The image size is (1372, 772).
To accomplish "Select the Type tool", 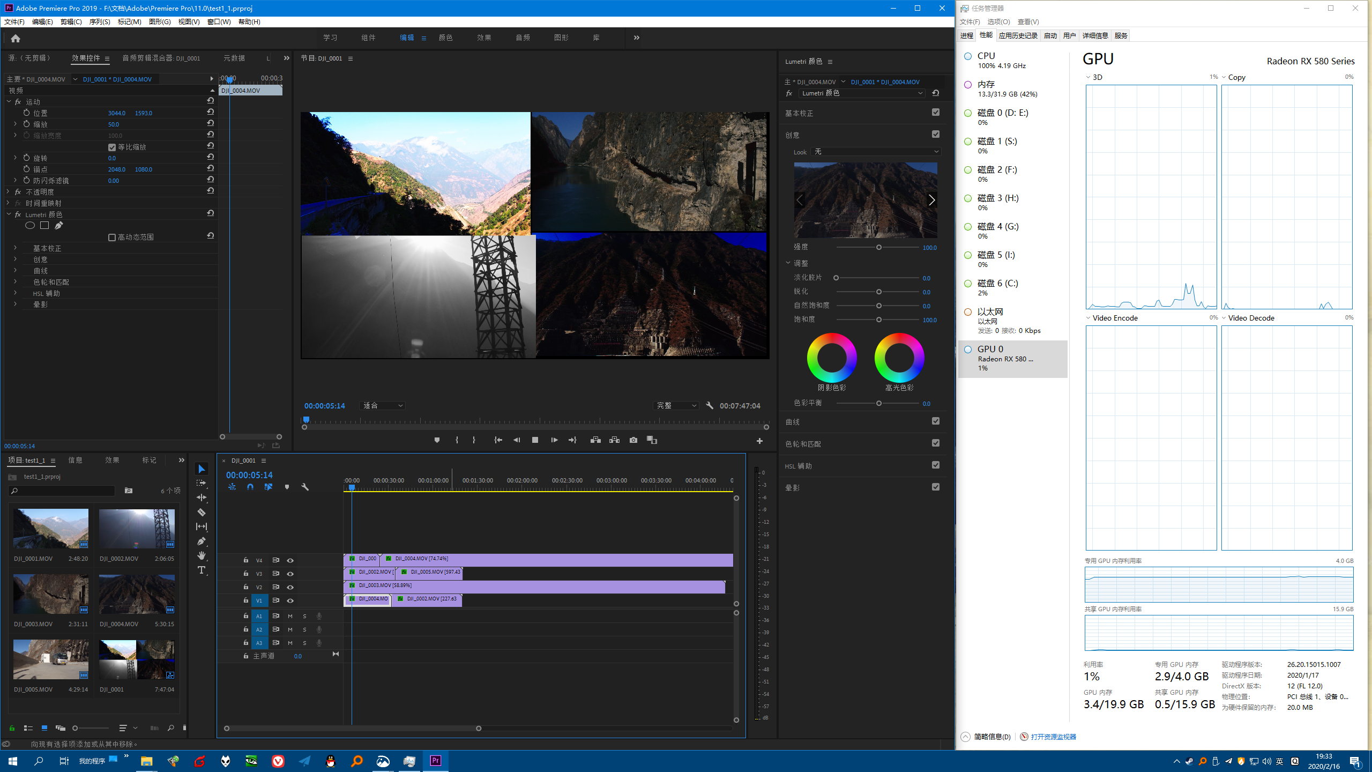I will click(x=202, y=570).
